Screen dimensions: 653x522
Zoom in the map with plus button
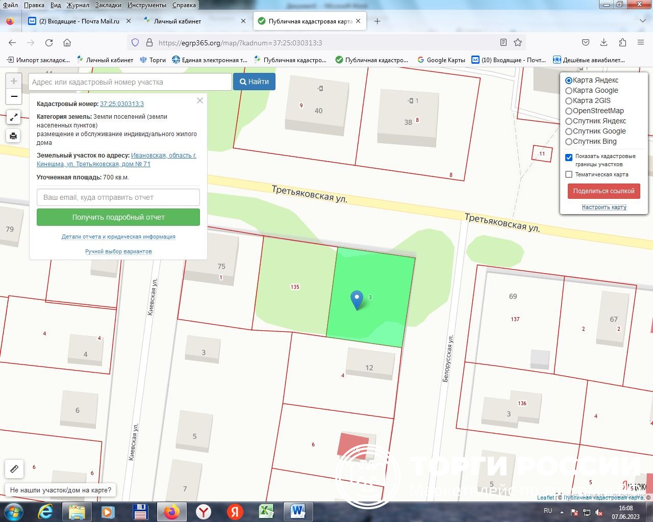[14, 81]
